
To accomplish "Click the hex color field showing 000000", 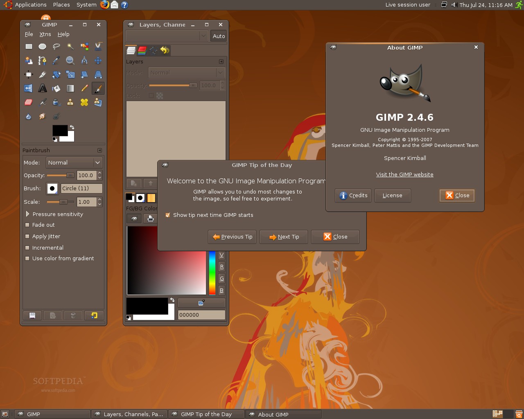I will point(201,315).
